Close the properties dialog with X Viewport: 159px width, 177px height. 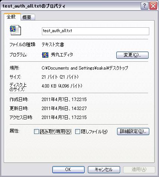[x=153, y=6]
